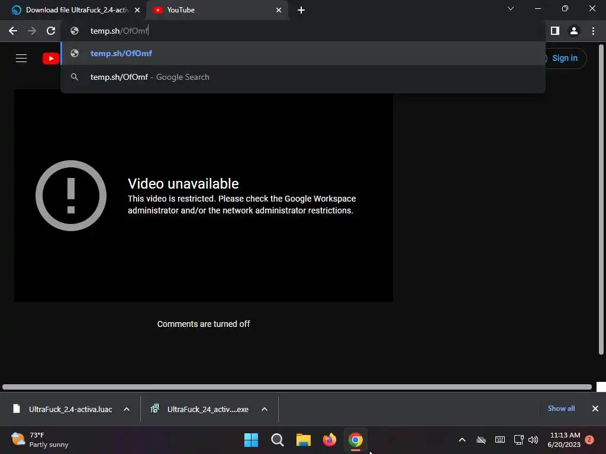Open a new browser tab
This screenshot has height=454, width=606.
tap(301, 10)
